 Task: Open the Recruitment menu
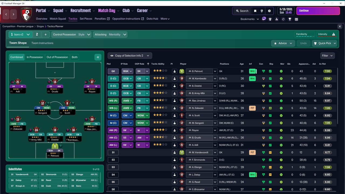(82, 11)
